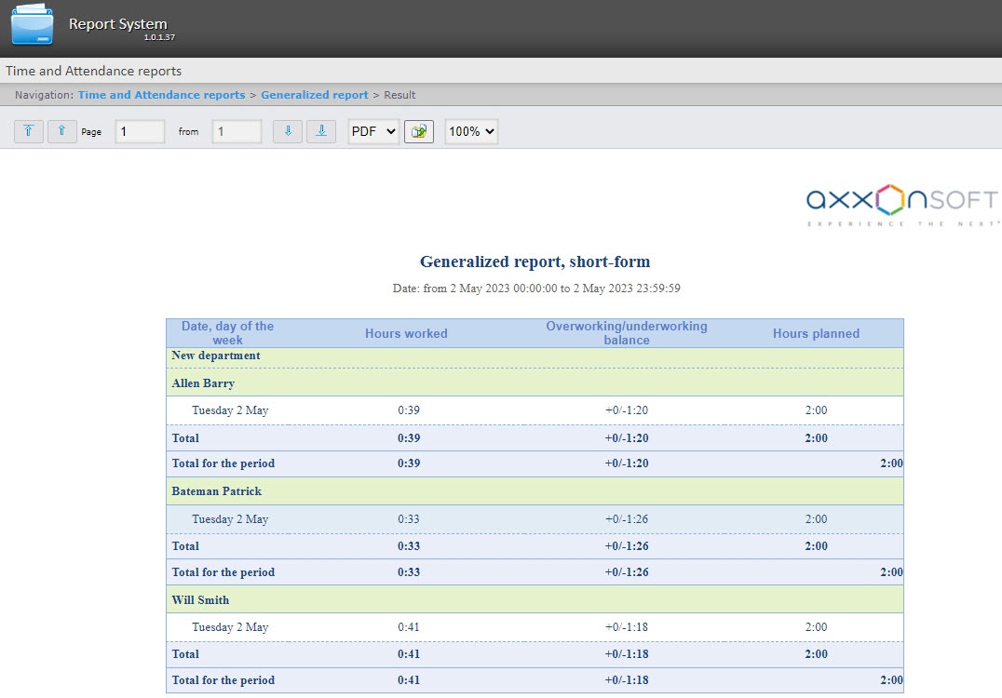
Task: Go to the first page of the report
Action: pos(29,132)
